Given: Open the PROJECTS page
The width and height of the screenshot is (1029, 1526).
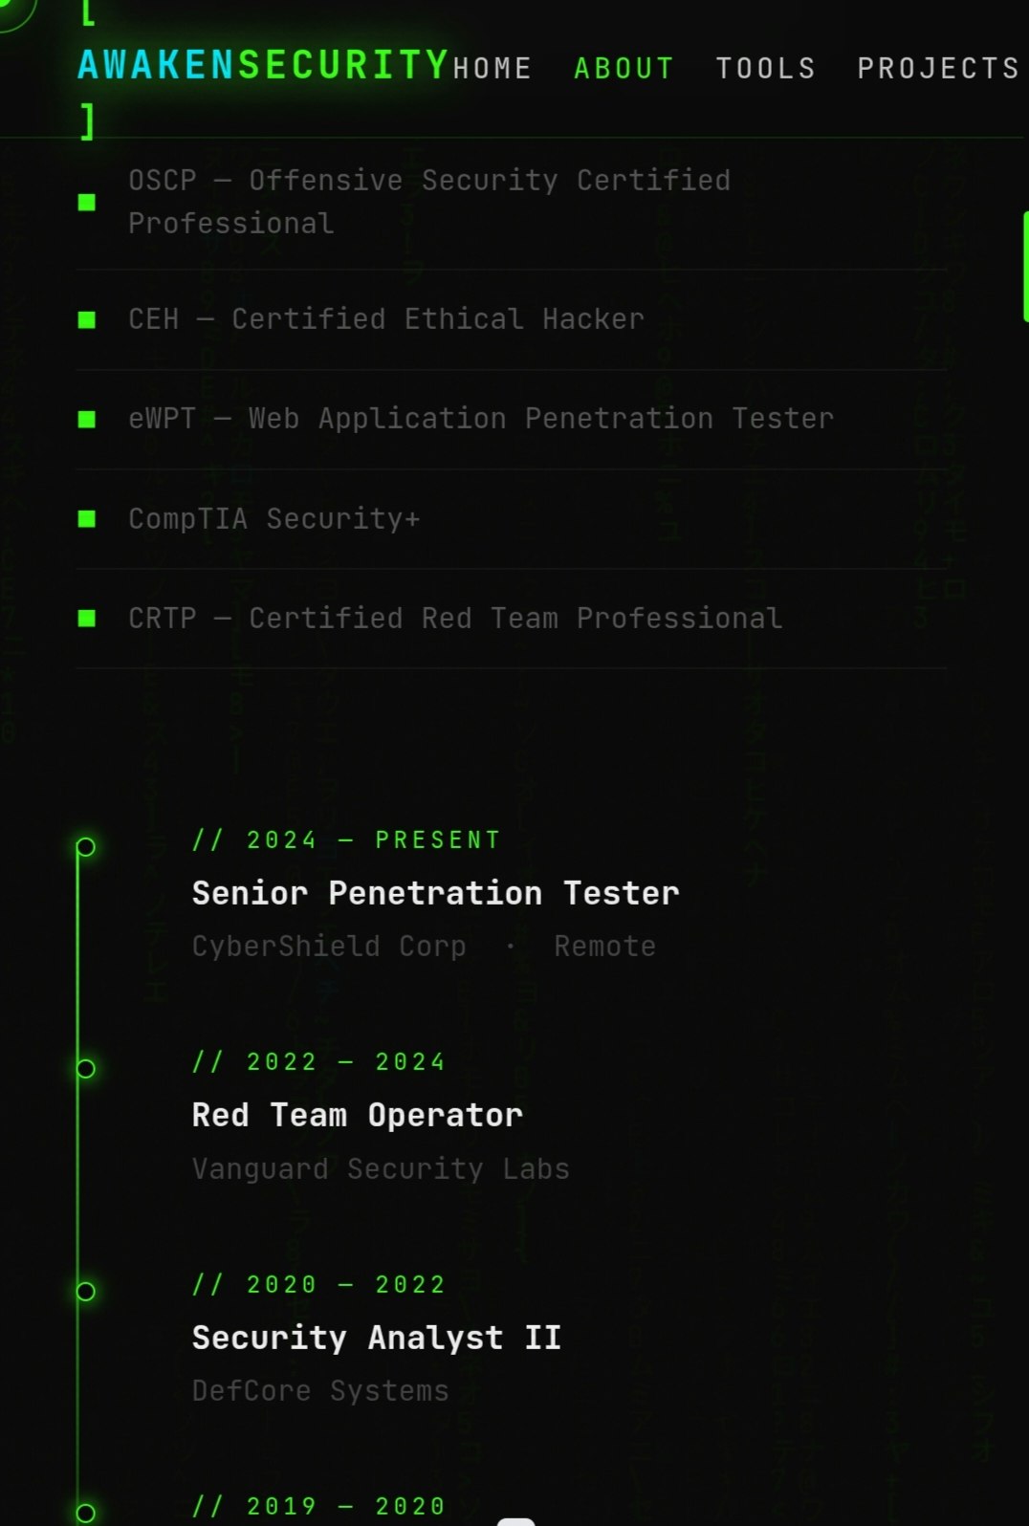Looking at the screenshot, I should coord(937,67).
